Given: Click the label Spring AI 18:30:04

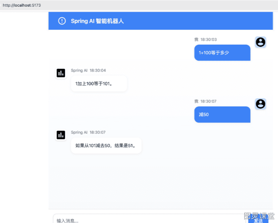Looking at the screenshot, I should tap(88, 70).
